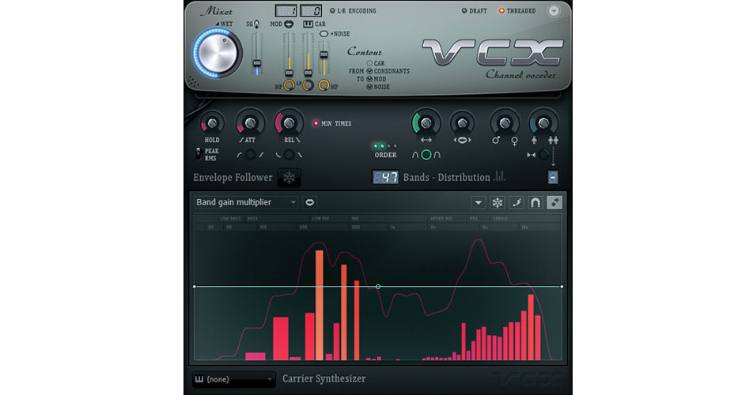753x395 pixels.
Task: Click the band distribution bars icon
Action: click(499, 176)
